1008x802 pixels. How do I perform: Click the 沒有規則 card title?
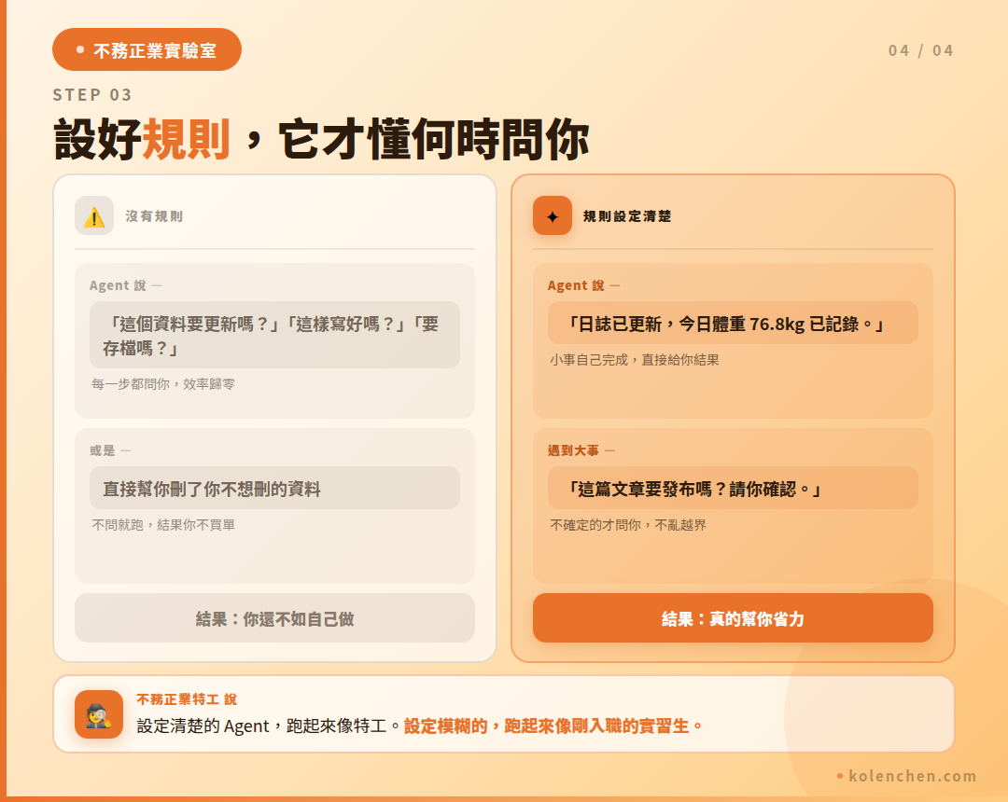[x=154, y=216]
